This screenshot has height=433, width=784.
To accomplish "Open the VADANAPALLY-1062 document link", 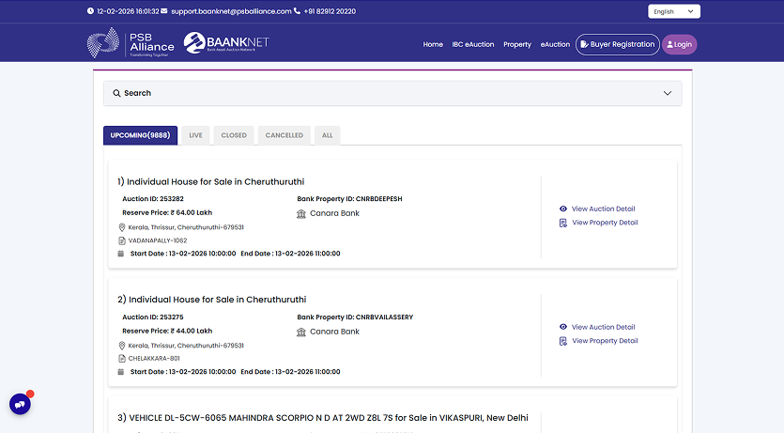I will 157,240.
